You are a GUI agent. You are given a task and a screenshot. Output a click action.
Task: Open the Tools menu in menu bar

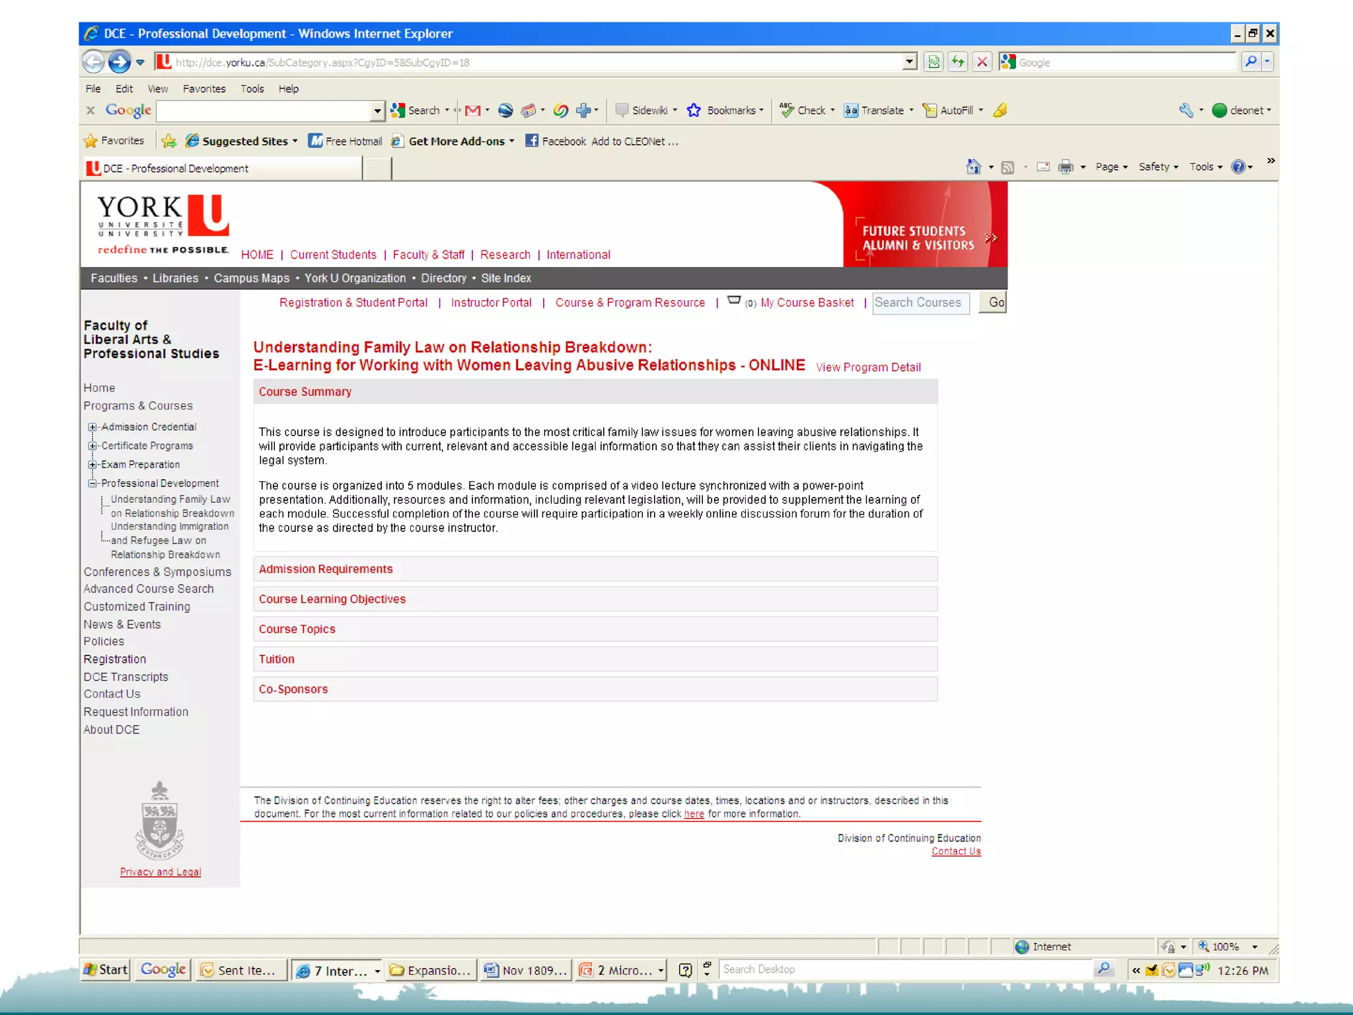point(252,89)
